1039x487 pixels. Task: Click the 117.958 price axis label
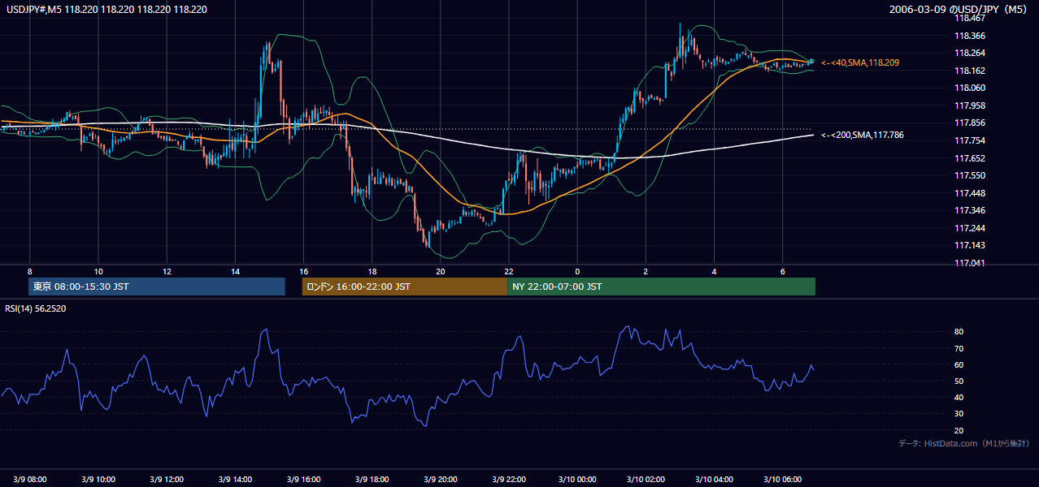[x=969, y=106]
